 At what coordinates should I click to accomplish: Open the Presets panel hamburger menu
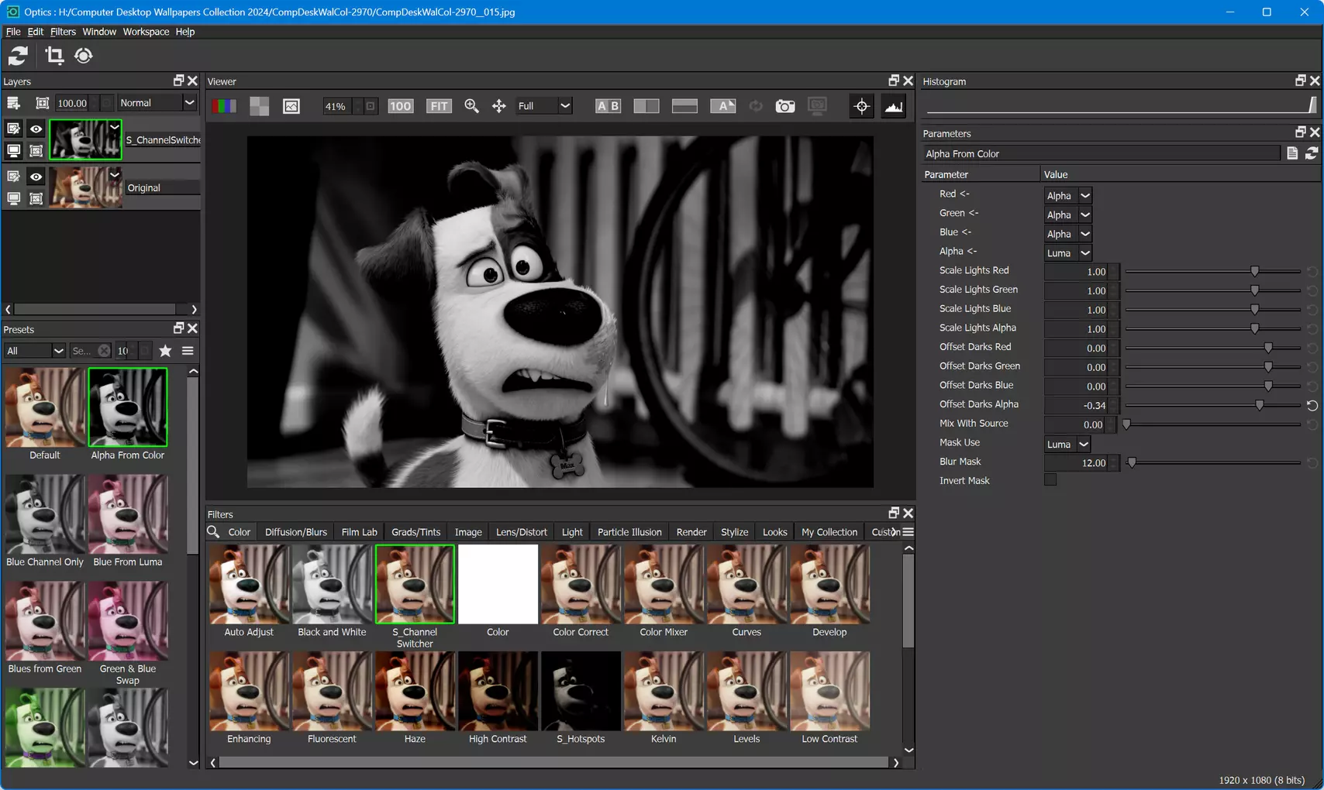pyautogui.click(x=188, y=351)
